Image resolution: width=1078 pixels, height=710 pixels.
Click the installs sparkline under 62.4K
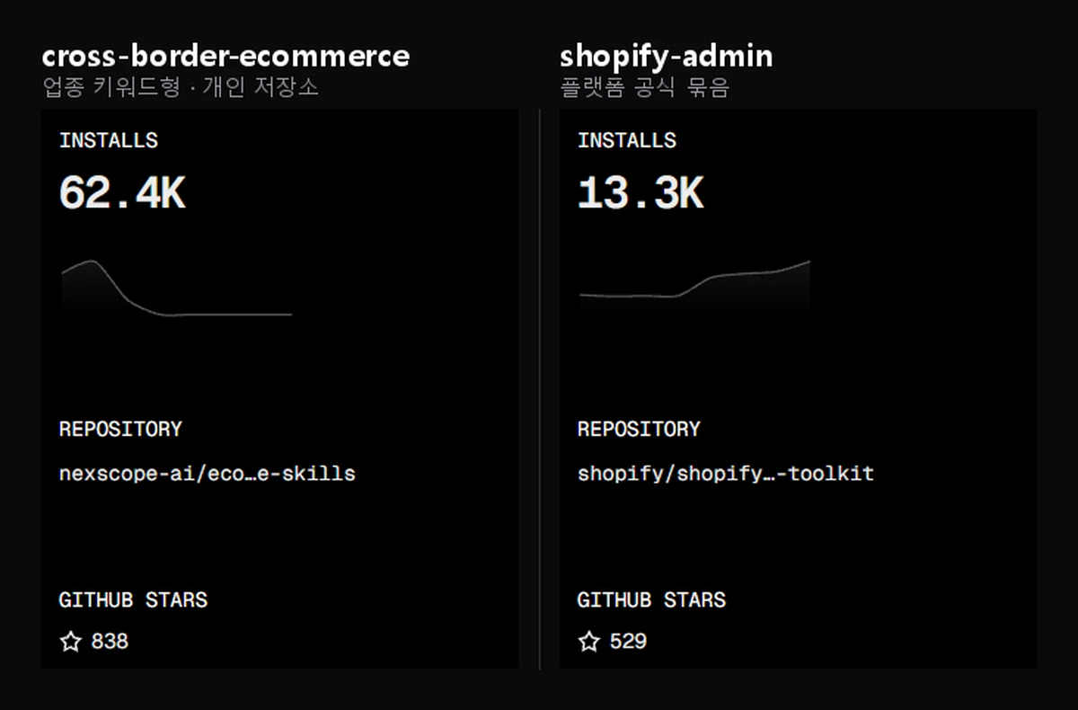177,288
